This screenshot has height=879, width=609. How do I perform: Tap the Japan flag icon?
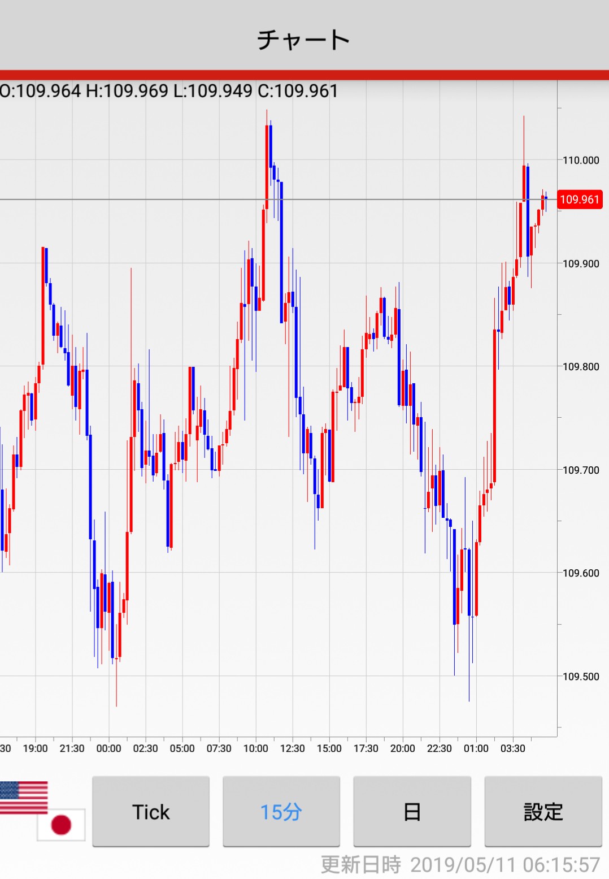61,825
